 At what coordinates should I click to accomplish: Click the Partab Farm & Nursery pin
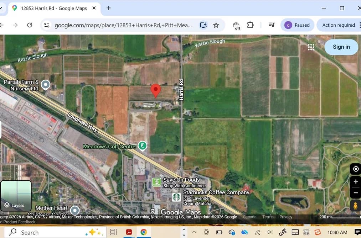(x=45, y=85)
